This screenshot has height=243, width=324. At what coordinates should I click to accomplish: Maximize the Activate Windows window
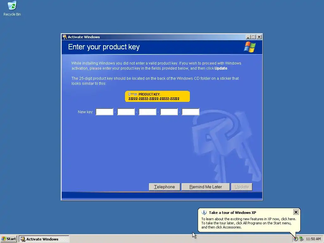click(x=253, y=37)
